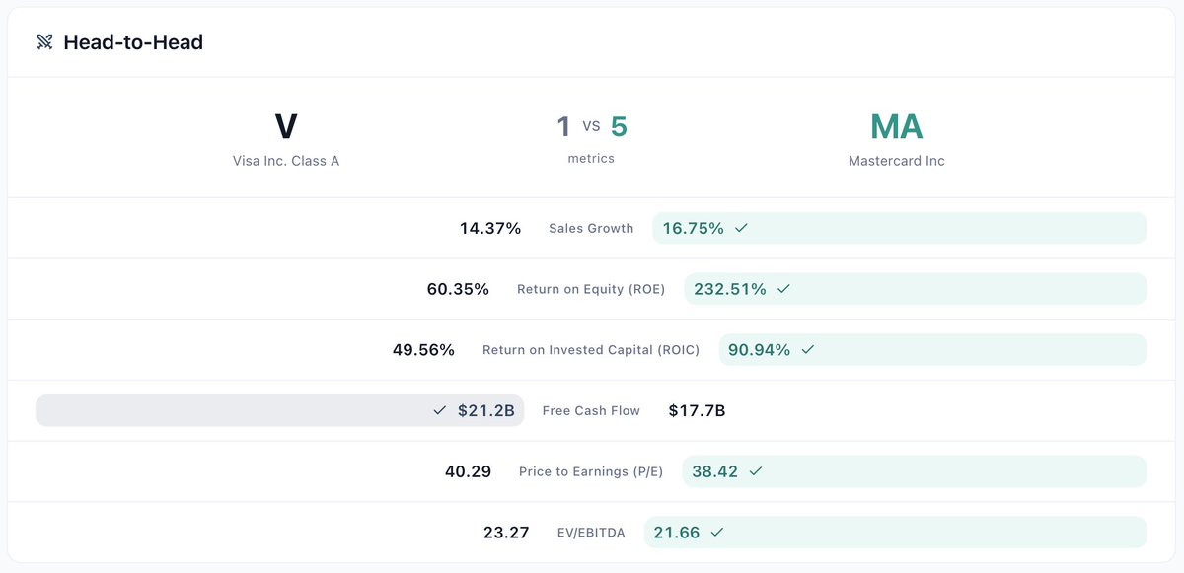Click Visa's $21.2B free cash flow value
Viewport: 1184px width, 573px height.
[486, 410]
